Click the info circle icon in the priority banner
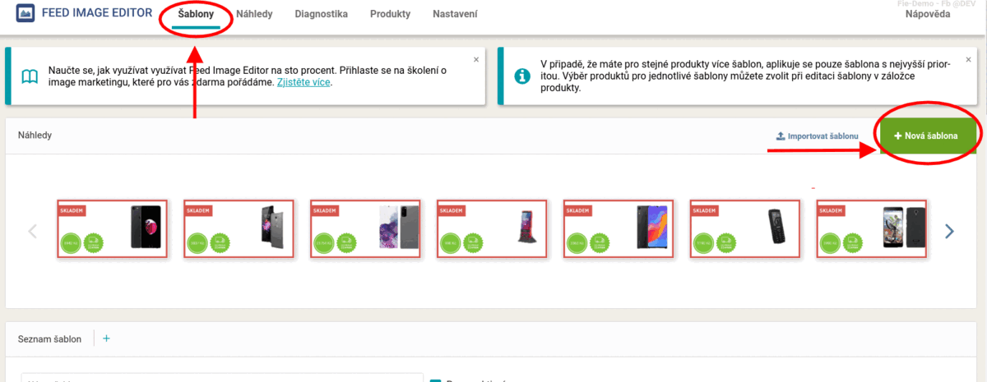The width and height of the screenshot is (987, 382). click(522, 76)
